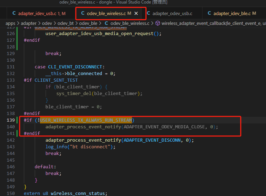The image size is (266, 196).
Task: Click 'ble_client_timer = 0' assignment line
Action: (x=73, y=107)
